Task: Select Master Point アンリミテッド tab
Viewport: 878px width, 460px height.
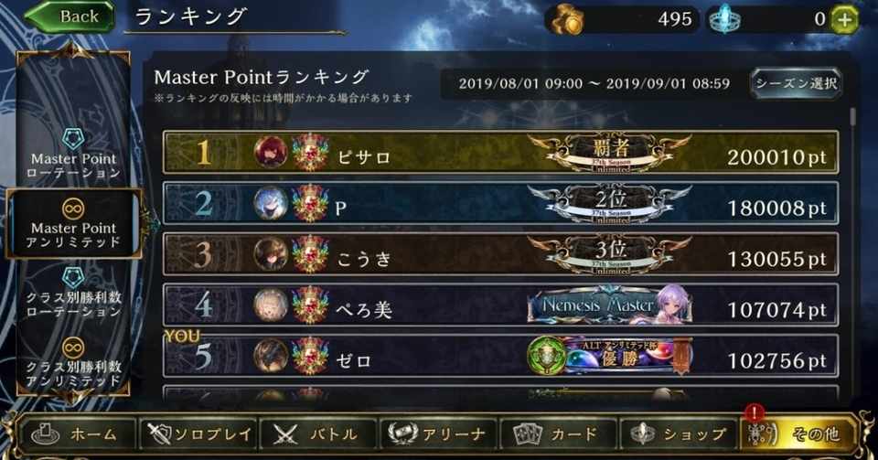Action: (x=73, y=223)
